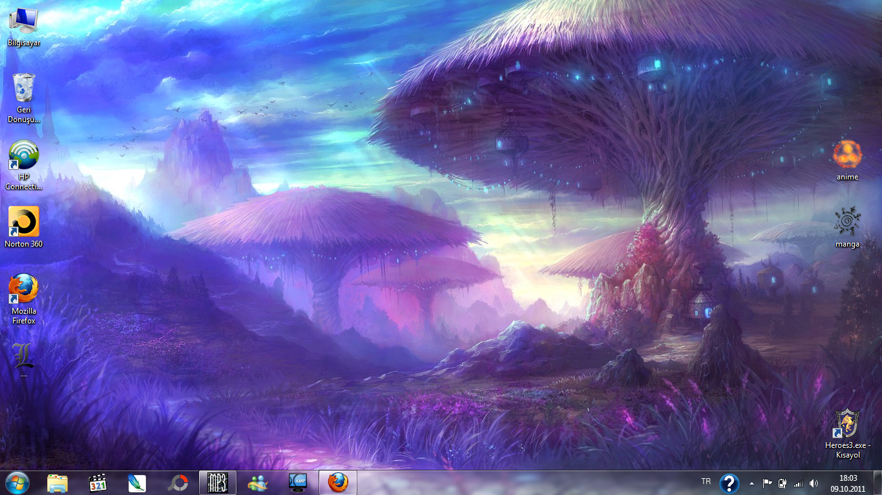This screenshot has height=495, width=882.
Task: Select the anime desktop icon
Action: [x=847, y=160]
